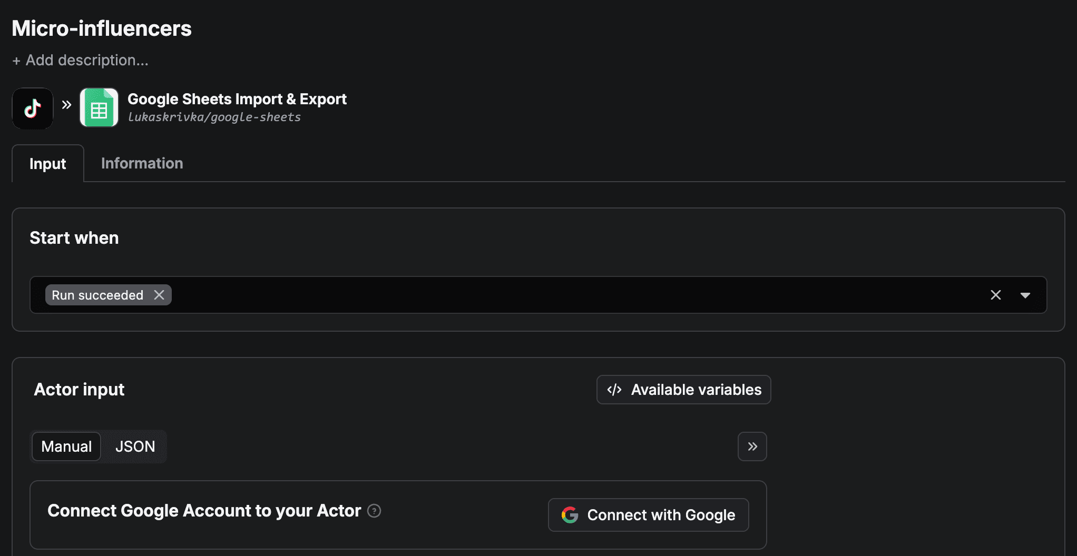Viewport: 1077px width, 556px height.
Task: Select the Input tab
Action: pyautogui.click(x=47, y=163)
